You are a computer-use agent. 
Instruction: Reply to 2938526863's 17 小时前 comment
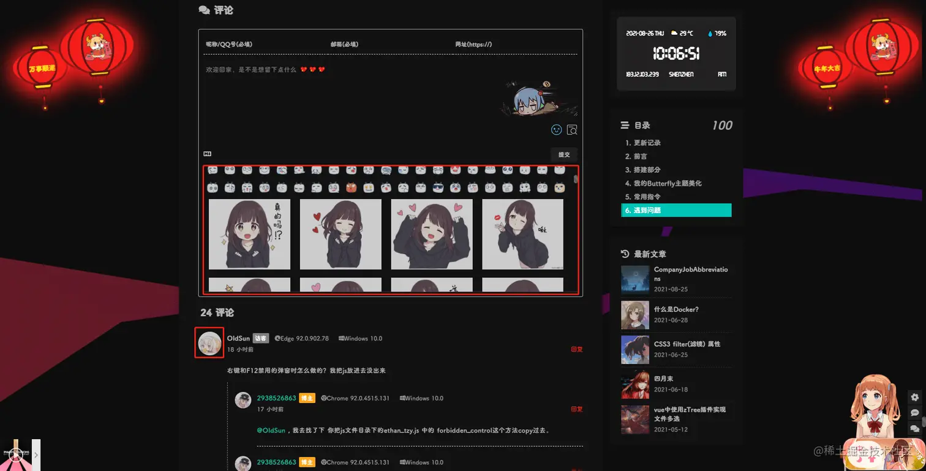tap(577, 409)
